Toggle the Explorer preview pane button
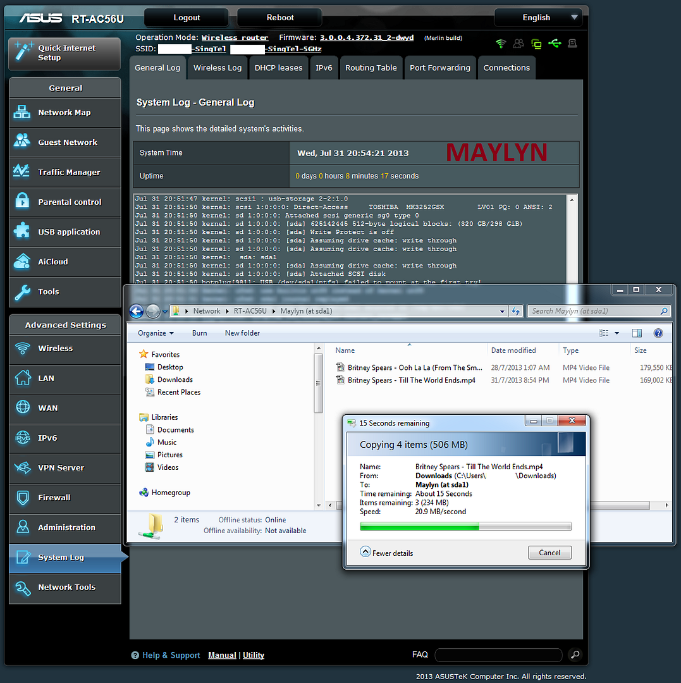681x683 pixels. (637, 333)
